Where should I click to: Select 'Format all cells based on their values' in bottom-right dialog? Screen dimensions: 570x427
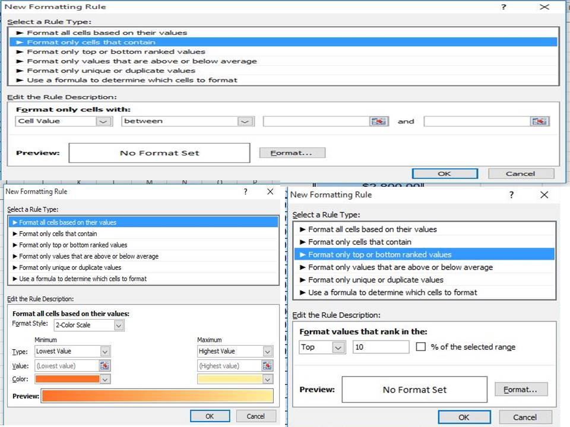424,229
